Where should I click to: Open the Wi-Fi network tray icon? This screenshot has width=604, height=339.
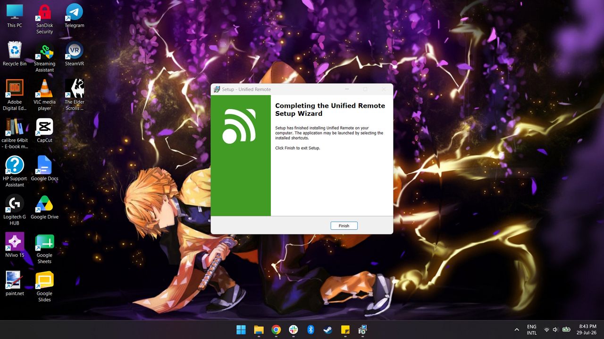coord(546,330)
